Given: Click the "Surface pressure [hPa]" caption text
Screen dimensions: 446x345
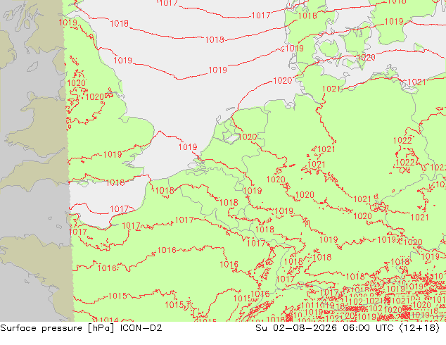Looking at the screenshot, I should pyautogui.click(x=58, y=328).
